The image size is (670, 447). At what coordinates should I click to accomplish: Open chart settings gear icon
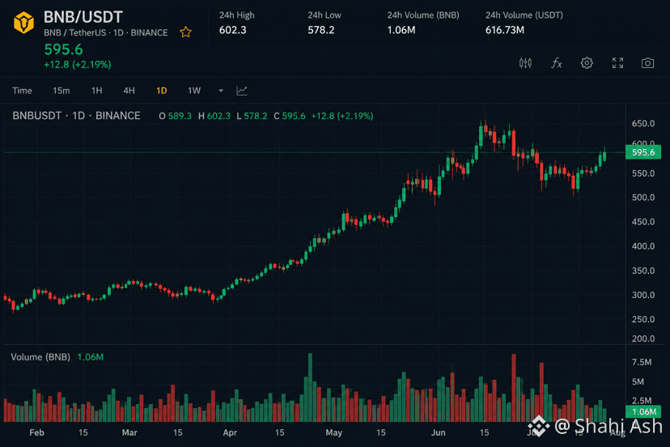587,63
